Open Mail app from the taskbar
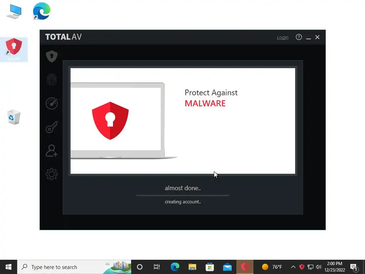Image resolution: width=365 pixels, height=274 pixels. (227, 267)
